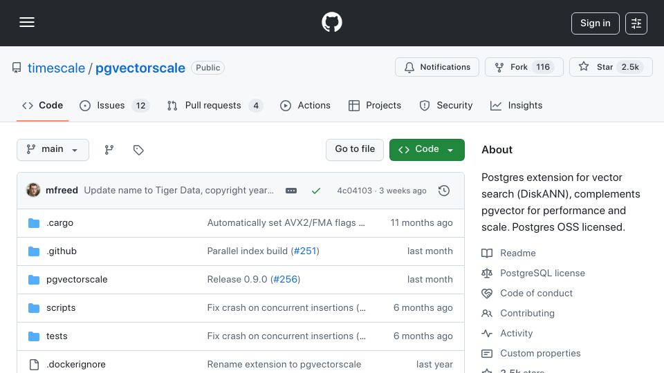The height and width of the screenshot is (373, 664).
Task: Open 'Automatically set AVX2/FMA flags' commit
Action: click(286, 223)
